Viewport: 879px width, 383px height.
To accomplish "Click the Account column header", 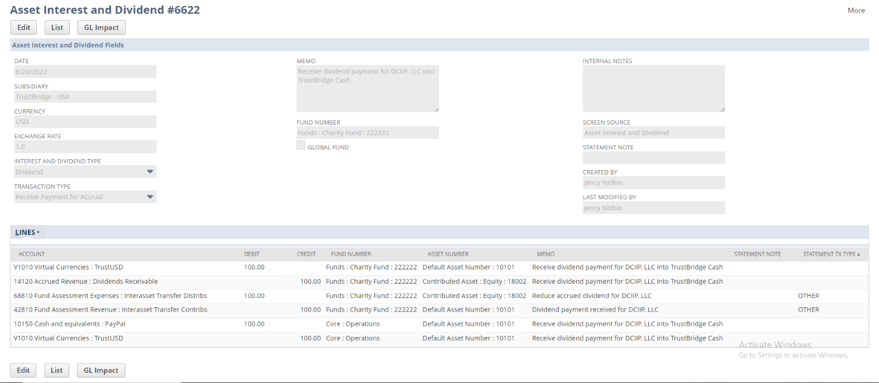I will point(32,254).
